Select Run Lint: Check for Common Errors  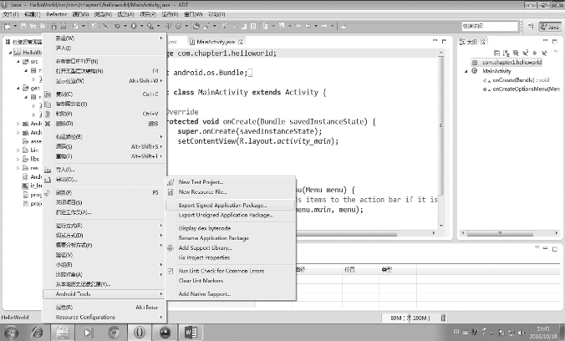click(x=221, y=271)
